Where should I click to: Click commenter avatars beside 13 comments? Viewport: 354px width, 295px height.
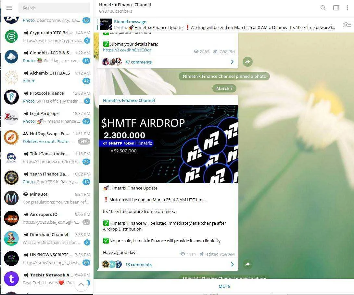(112, 264)
